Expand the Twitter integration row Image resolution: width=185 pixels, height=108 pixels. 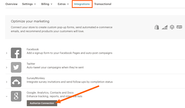pos(7,67)
